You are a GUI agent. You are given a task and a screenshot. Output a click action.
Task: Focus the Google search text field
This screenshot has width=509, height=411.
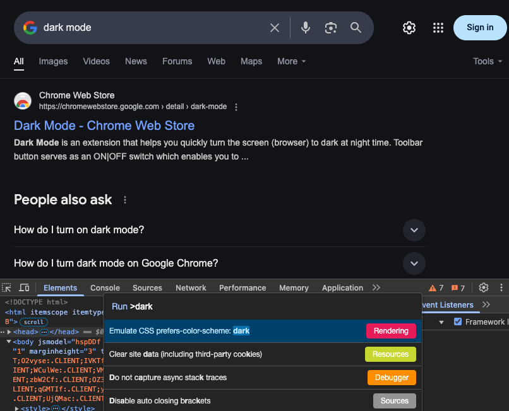point(153,28)
